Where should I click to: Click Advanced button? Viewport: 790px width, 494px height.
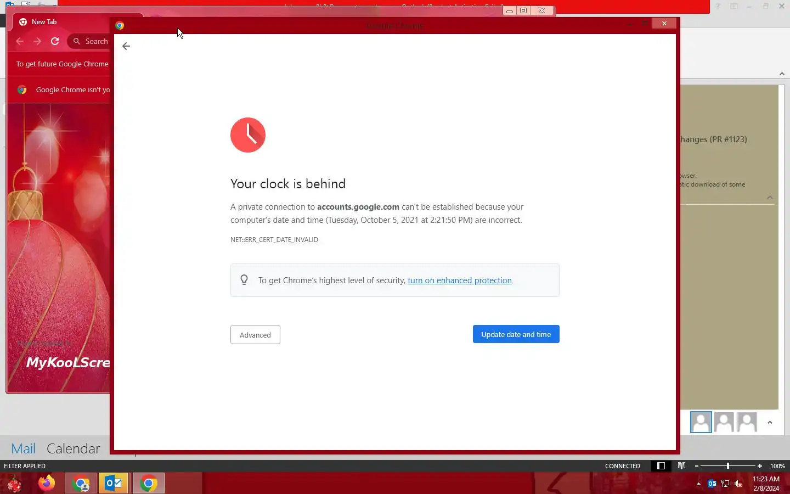[x=255, y=335]
